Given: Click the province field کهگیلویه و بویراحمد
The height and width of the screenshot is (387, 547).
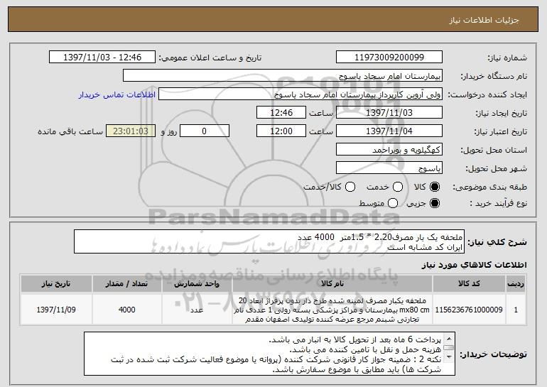Looking at the screenshot, I should point(389,150).
